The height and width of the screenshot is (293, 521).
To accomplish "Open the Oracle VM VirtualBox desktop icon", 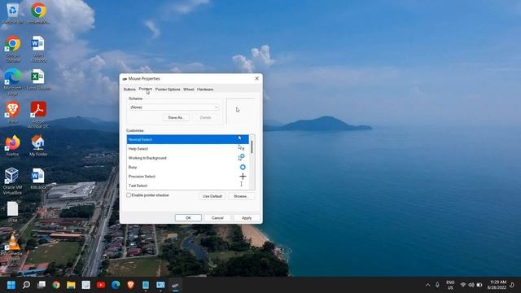I will point(13,181).
